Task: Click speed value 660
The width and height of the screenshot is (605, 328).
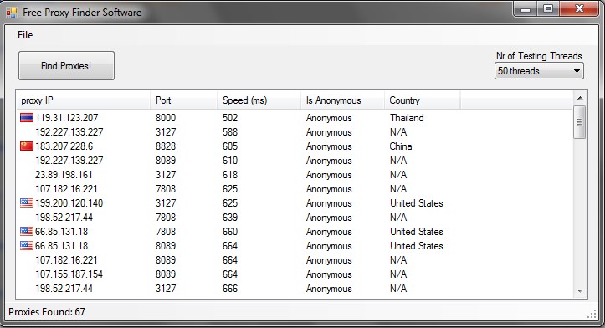Action: point(230,232)
